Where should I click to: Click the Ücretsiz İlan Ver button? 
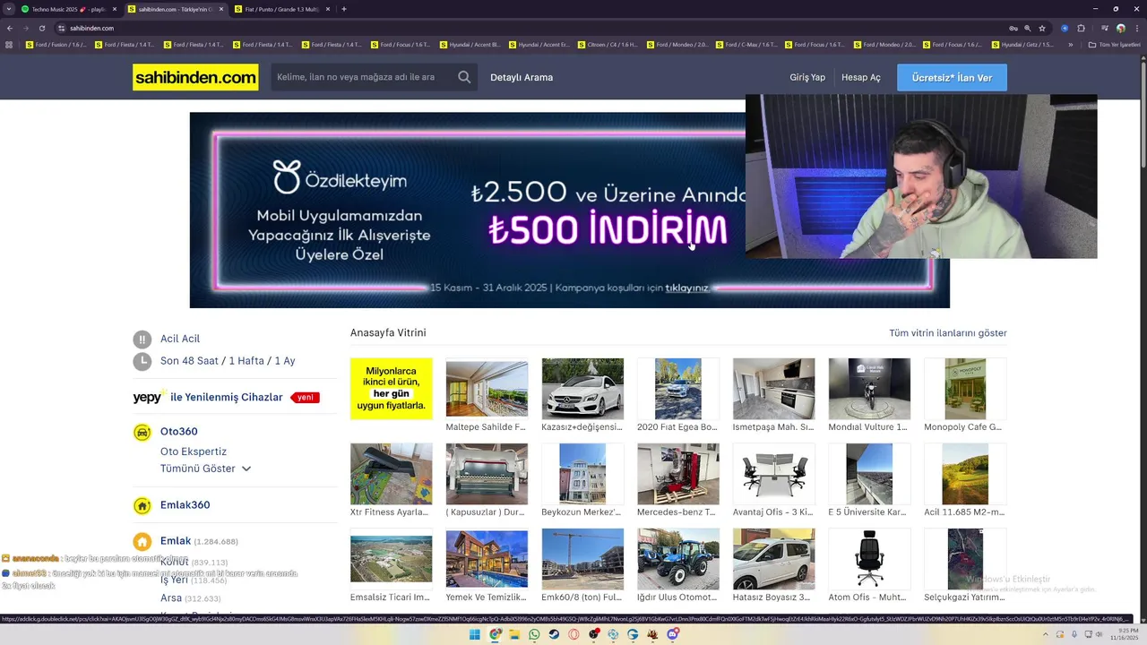tap(952, 77)
